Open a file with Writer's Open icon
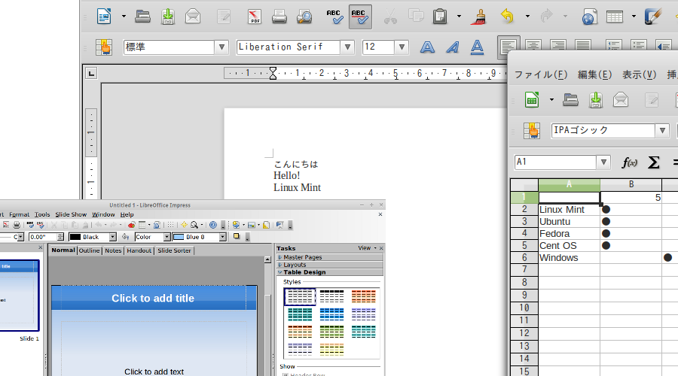 click(x=142, y=17)
